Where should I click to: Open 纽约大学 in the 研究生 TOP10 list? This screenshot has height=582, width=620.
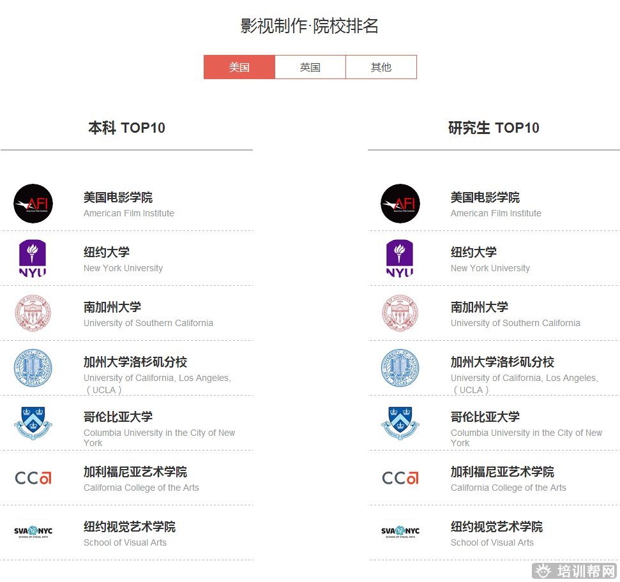[x=474, y=252]
